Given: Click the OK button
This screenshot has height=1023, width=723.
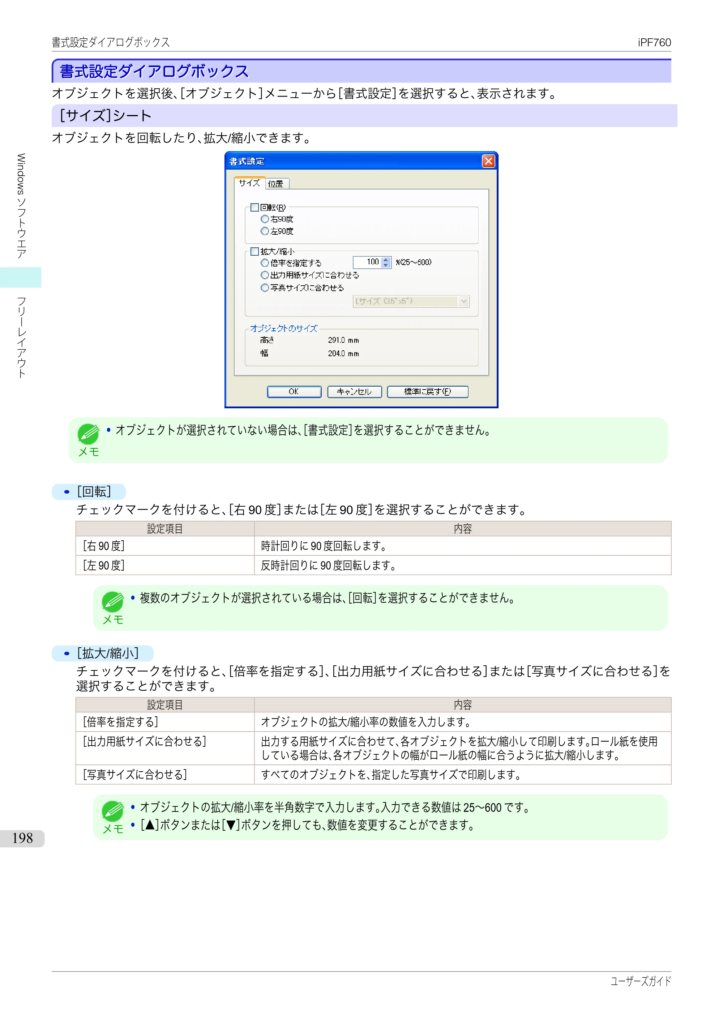Looking at the screenshot, I should coord(294,392).
